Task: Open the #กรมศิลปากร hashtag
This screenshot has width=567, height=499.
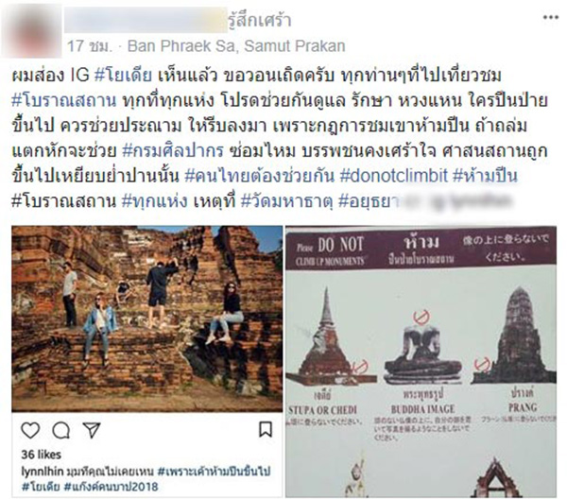Action: coord(173,151)
